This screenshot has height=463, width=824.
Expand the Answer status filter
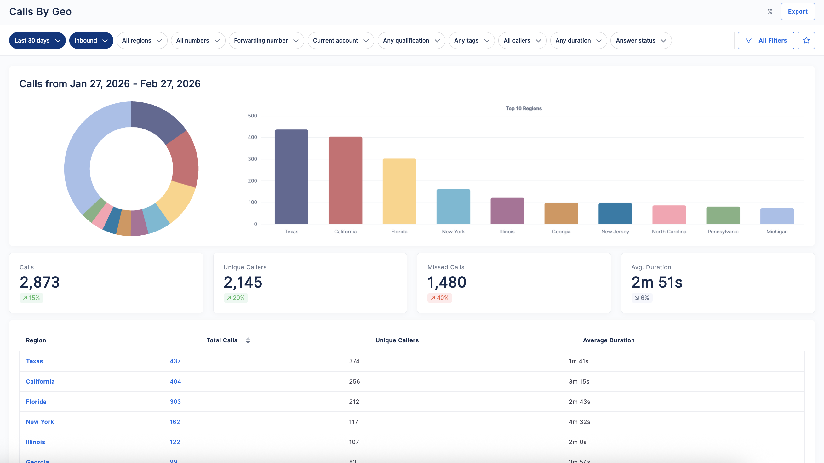tap(641, 41)
